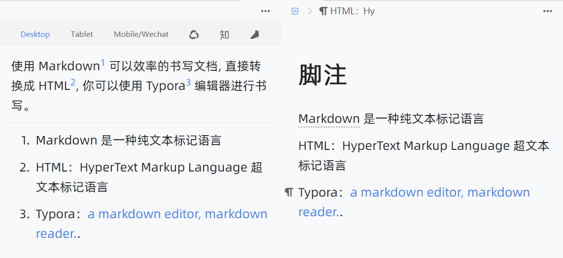Click list item 2 HTML definition in preview
Image resolution: width=563 pixels, height=258 pixels.
coord(149,177)
